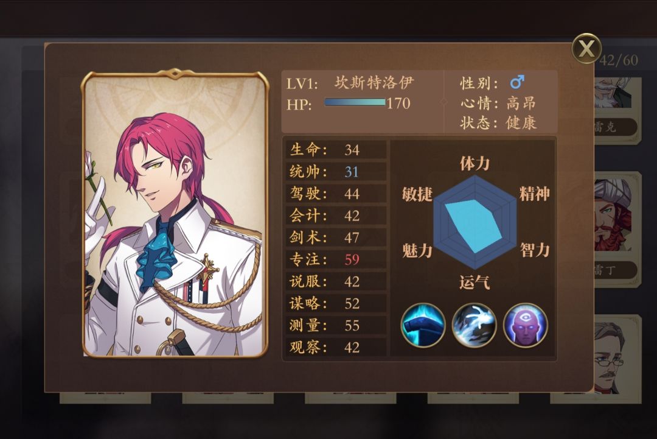Close the character details panel
Image resolution: width=657 pixels, height=439 pixels.
point(586,48)
